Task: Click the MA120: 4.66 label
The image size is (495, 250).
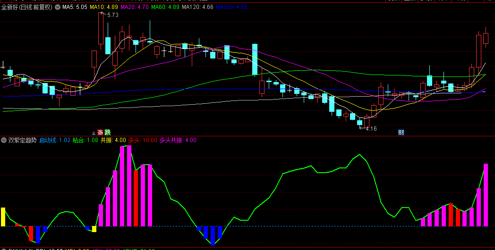Action: click(x=197, y=7)
